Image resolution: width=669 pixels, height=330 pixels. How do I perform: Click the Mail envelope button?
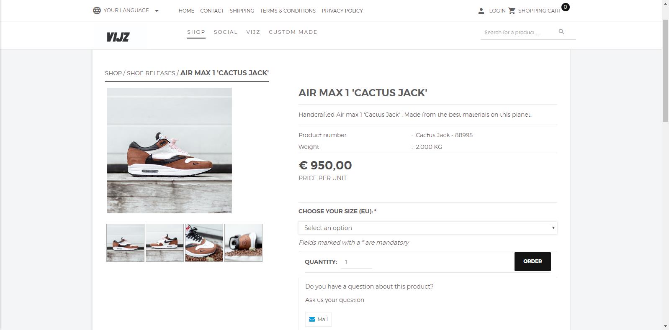pyautogui.click(x=318, y=319)
